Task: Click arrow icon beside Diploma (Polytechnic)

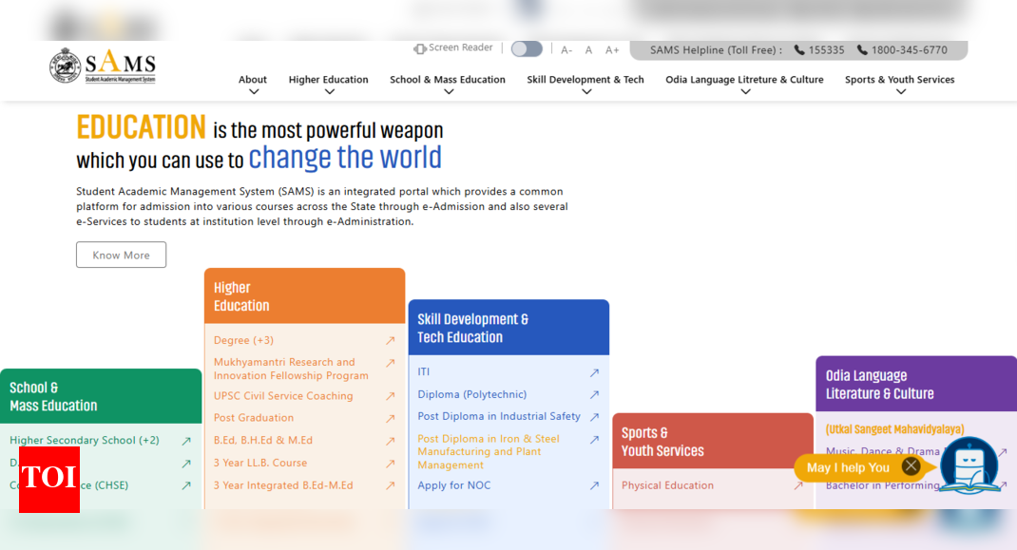Action: (x=594, y=395)
